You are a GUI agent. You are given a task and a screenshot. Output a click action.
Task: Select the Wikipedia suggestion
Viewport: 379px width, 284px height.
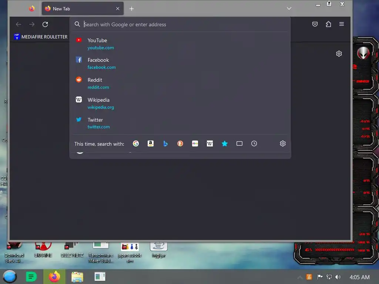pyautogui.click(x=180, y=103)
